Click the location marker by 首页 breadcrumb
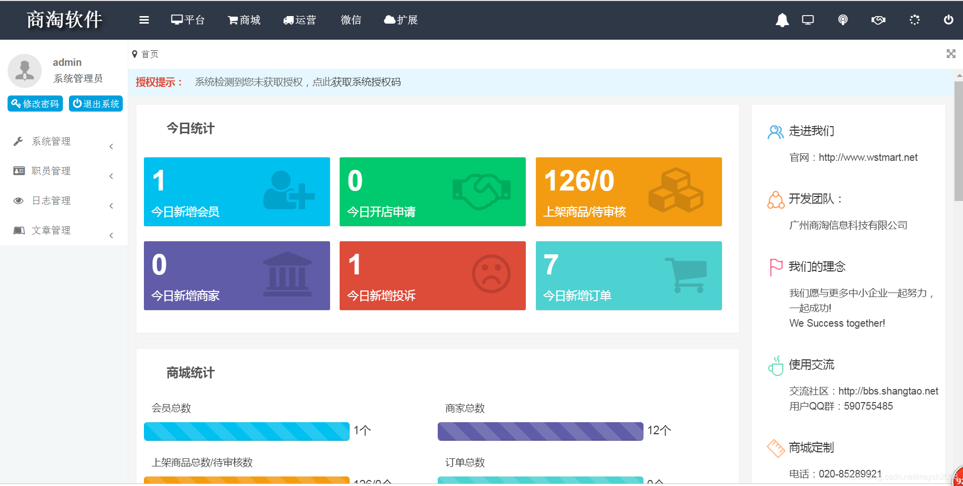This screenshot has width=963, height=486. coord(134,54)
